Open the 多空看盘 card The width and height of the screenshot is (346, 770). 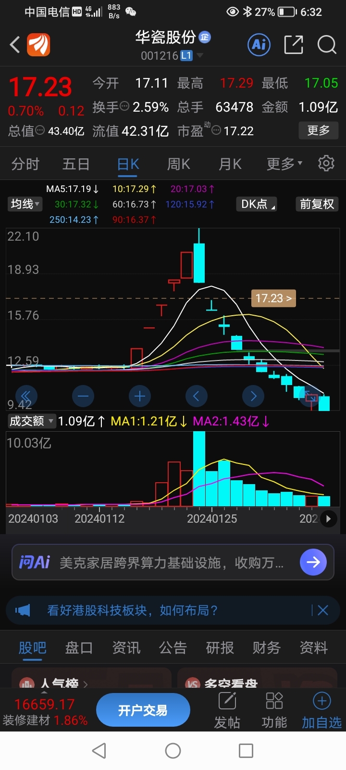(257, 678)
